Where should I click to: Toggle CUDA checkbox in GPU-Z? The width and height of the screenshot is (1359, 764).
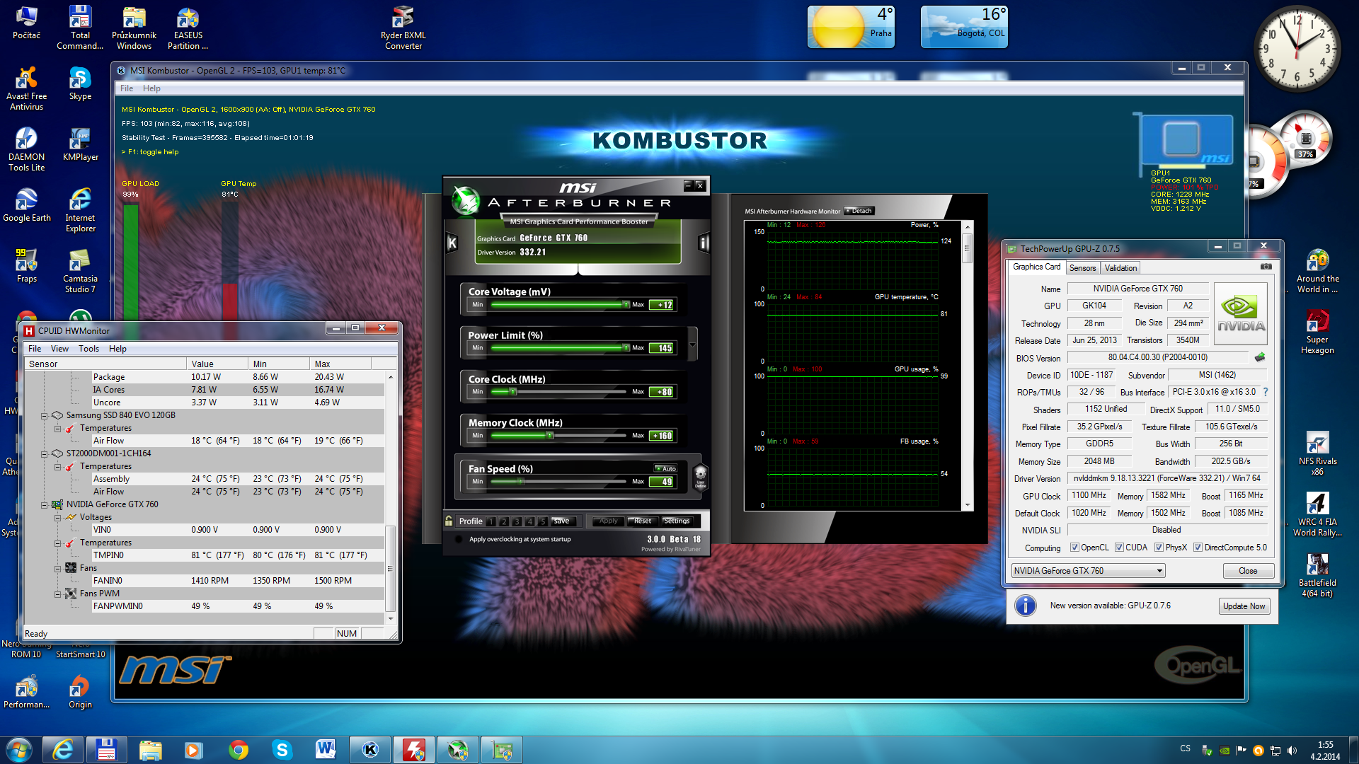1119,548
